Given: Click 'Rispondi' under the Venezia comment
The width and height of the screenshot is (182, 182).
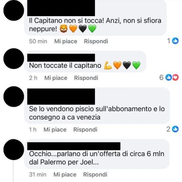Looking at the screenshot, I should click(x=85, y=129).
